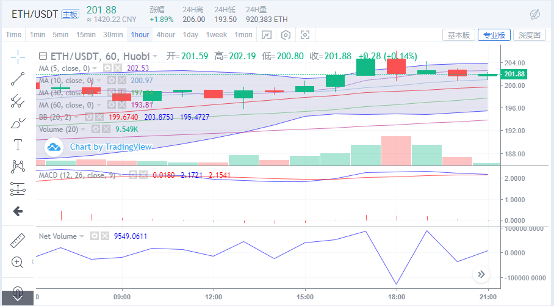
Task: Switch to 基本版 basic view
Action: (459, 35)
